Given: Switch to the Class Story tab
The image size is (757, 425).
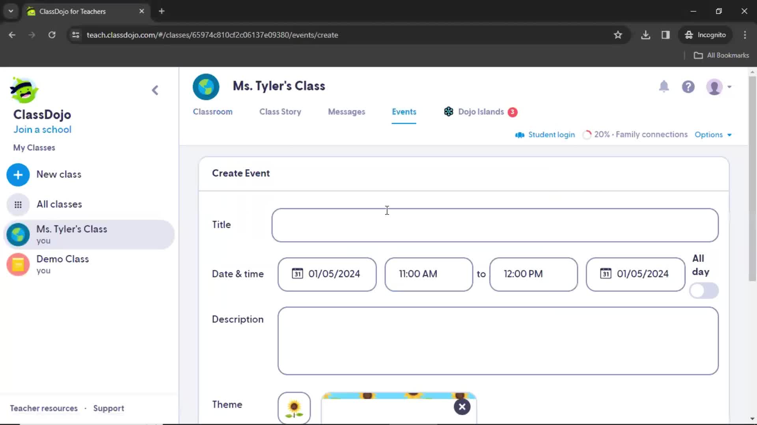Looking at the screenshot, I should (x=280, y=112).
